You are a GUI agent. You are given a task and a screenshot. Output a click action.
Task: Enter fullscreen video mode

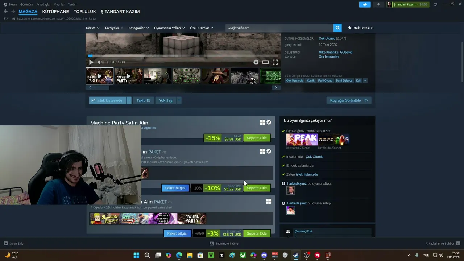(x=275, y=62)
